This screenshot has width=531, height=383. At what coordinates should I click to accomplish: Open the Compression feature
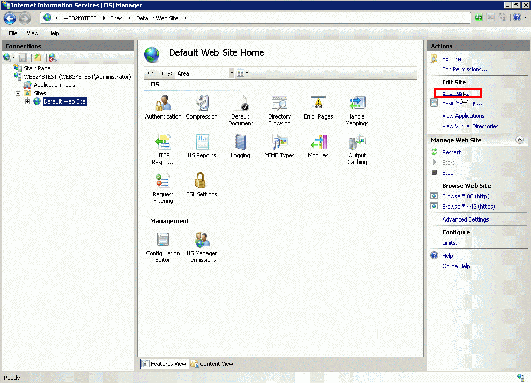pyautogui.click(x=201, y=104)
